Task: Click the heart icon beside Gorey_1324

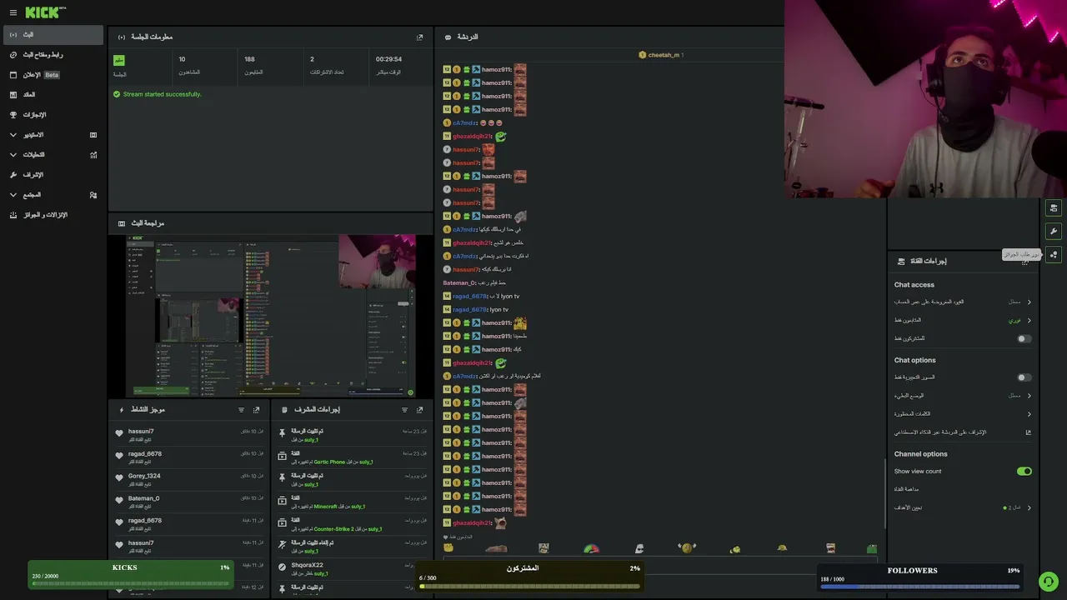Action: (x=119, y=478)
